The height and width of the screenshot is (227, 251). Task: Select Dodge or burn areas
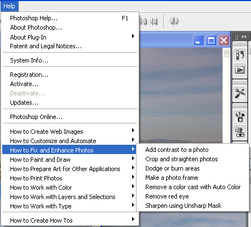coord(193,168)
